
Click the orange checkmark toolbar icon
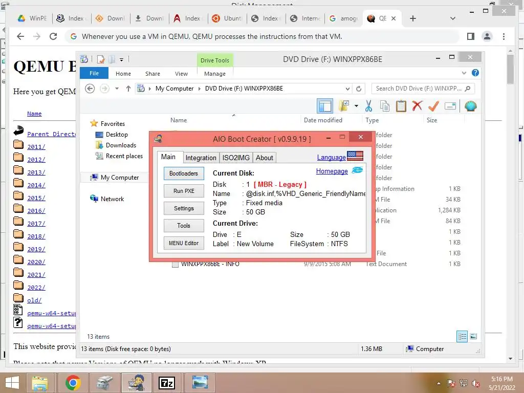pos(433,106)
